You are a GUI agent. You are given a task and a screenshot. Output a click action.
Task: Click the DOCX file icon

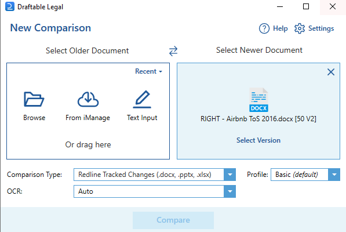coord(258,100)
